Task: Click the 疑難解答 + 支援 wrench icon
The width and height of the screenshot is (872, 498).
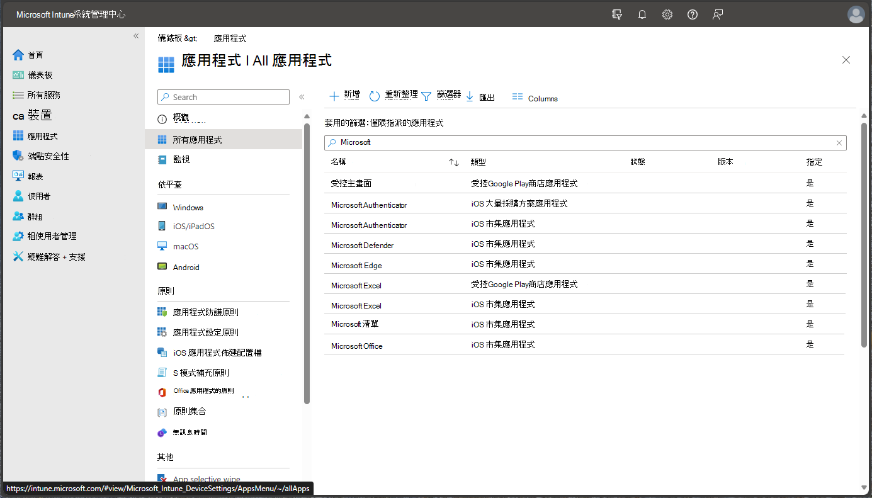Action: tap(18, 256)
